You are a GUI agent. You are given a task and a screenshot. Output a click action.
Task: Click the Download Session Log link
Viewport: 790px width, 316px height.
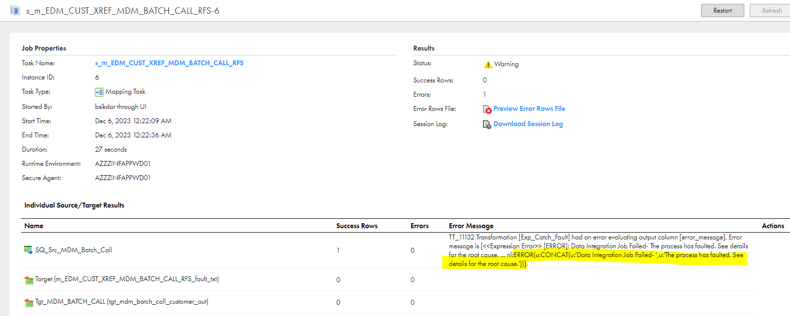pos(528,124)
